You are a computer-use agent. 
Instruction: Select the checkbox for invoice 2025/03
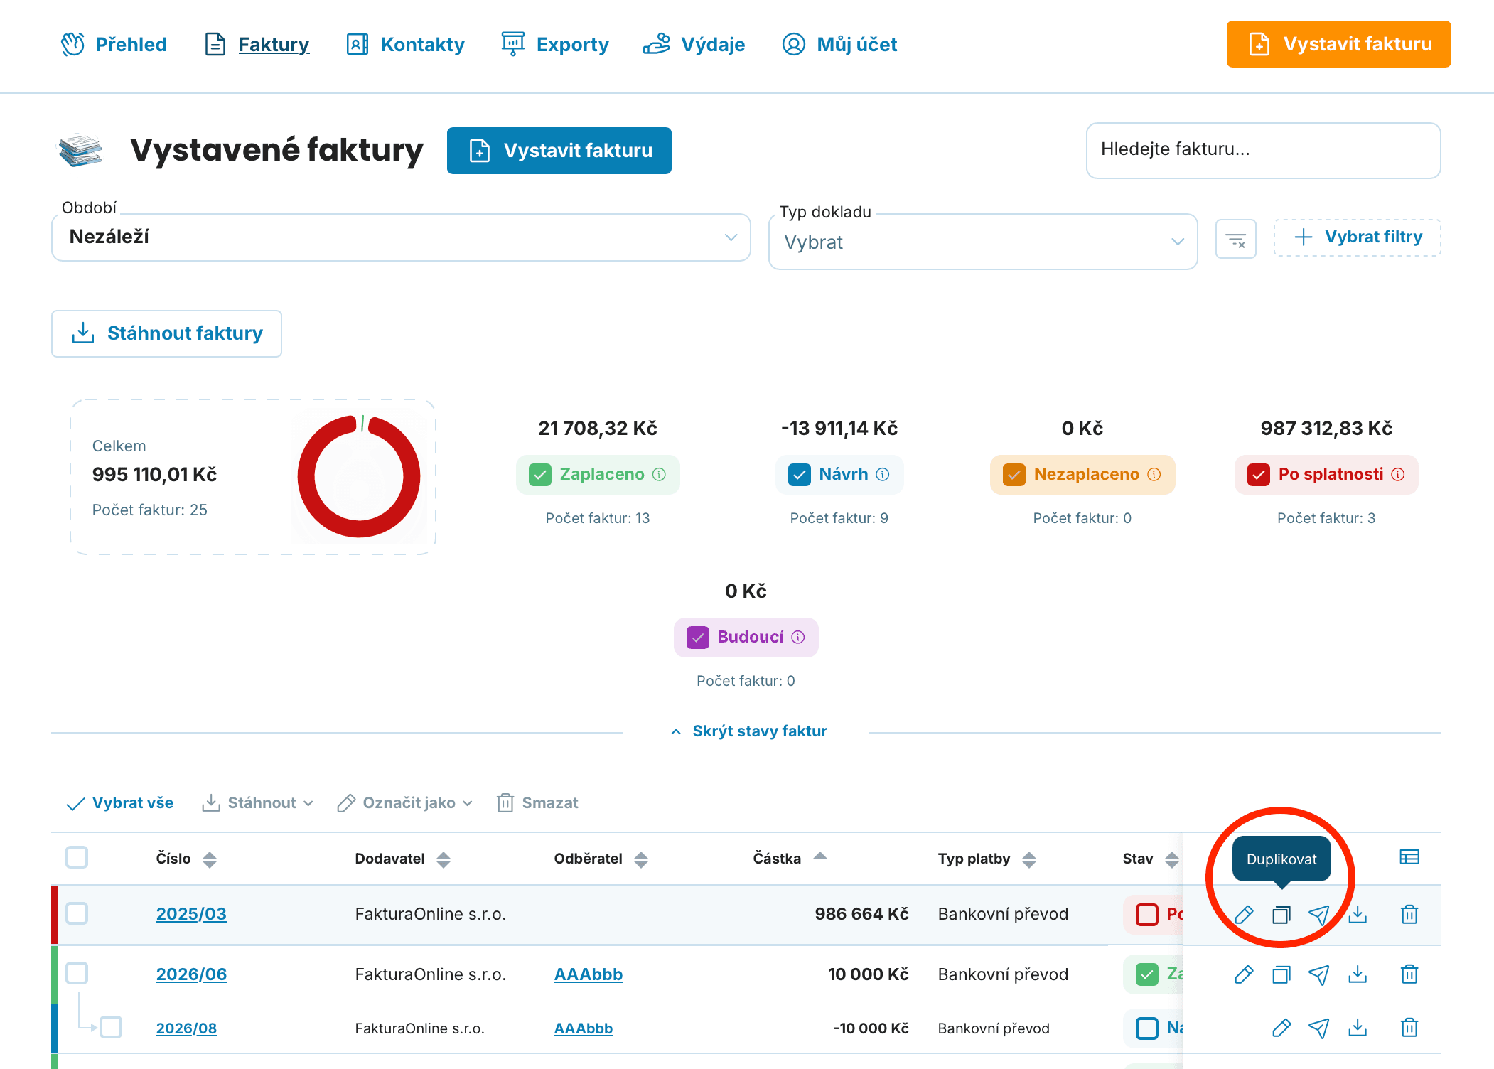coord(77,913)
